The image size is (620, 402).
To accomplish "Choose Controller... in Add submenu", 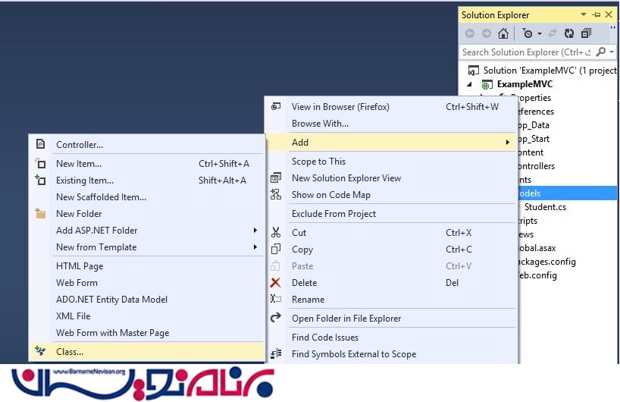I will click(147, 145).
